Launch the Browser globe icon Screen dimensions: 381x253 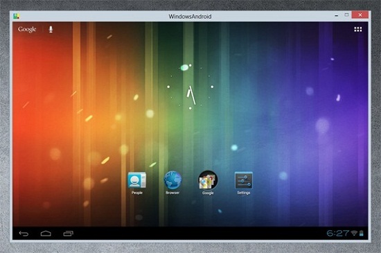click(172, 180)
